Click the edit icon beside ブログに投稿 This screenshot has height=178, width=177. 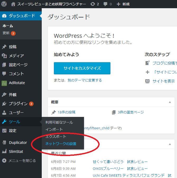click(x=147, y=63)
